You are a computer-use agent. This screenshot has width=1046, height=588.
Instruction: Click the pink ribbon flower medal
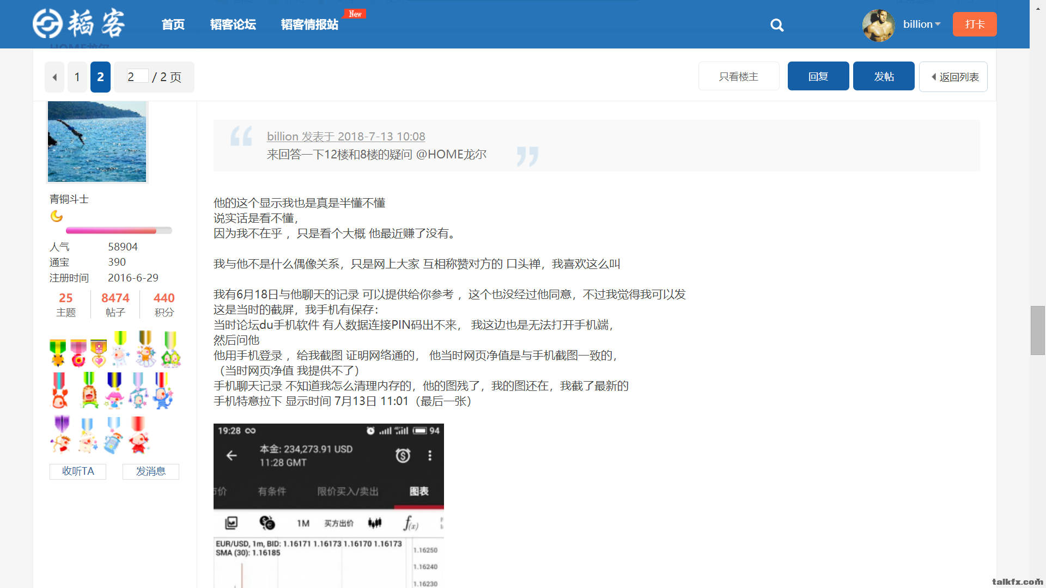point(78,352)
